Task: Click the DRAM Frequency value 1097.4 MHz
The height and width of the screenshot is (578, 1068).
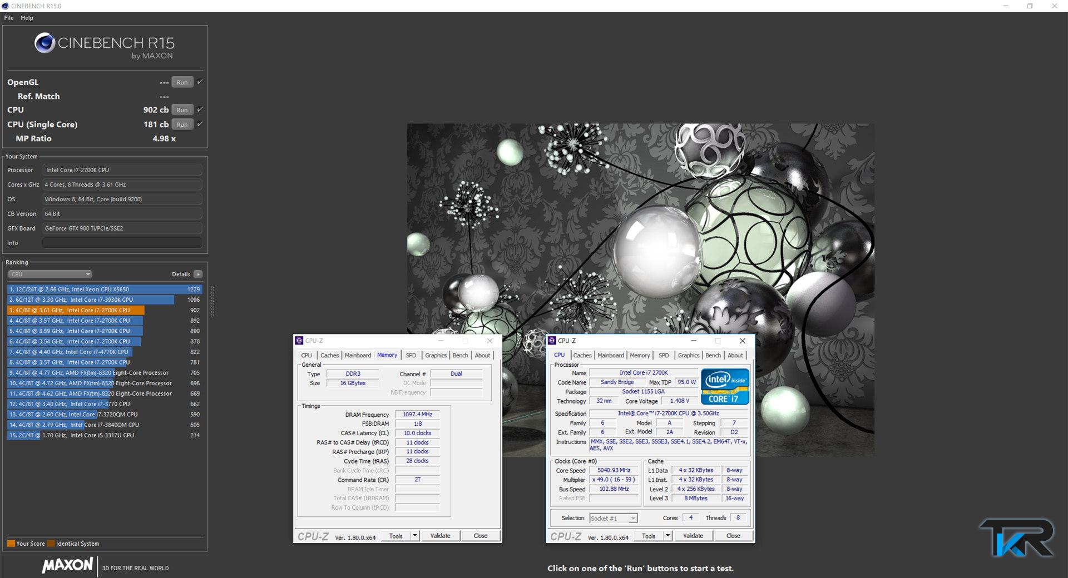Action: coord(418,414)
